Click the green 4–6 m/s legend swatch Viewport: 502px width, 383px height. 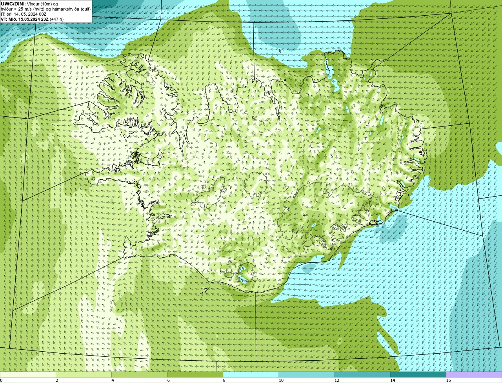coord(139,374)
